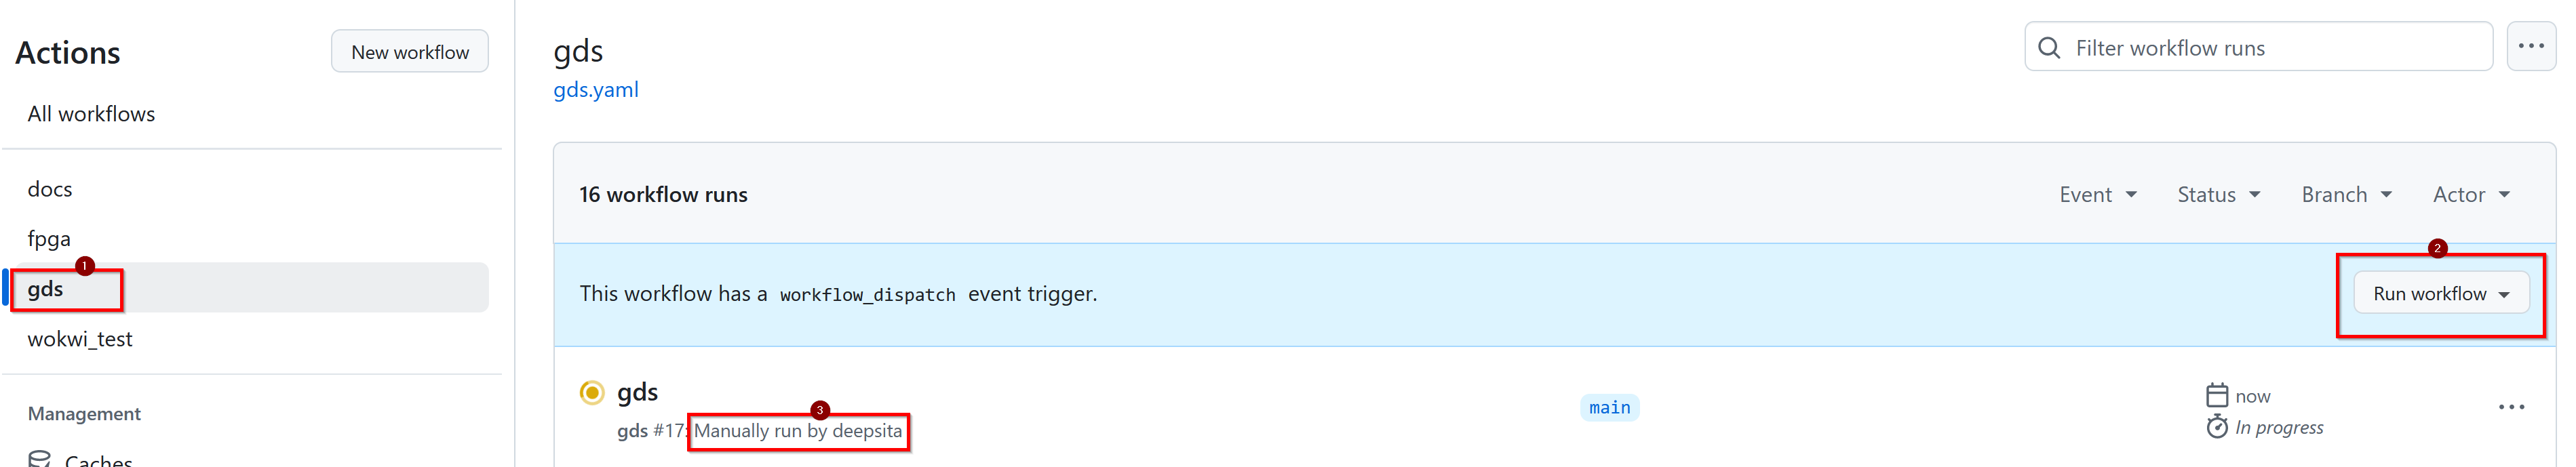Click the three-dot options button beside filter box

click(x=2530, y=47)
